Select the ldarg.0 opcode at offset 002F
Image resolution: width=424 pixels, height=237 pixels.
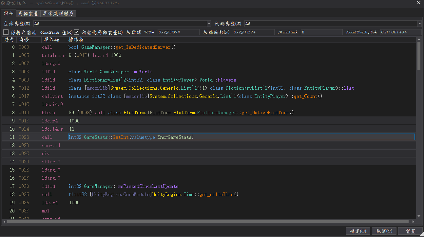(51, 178)
